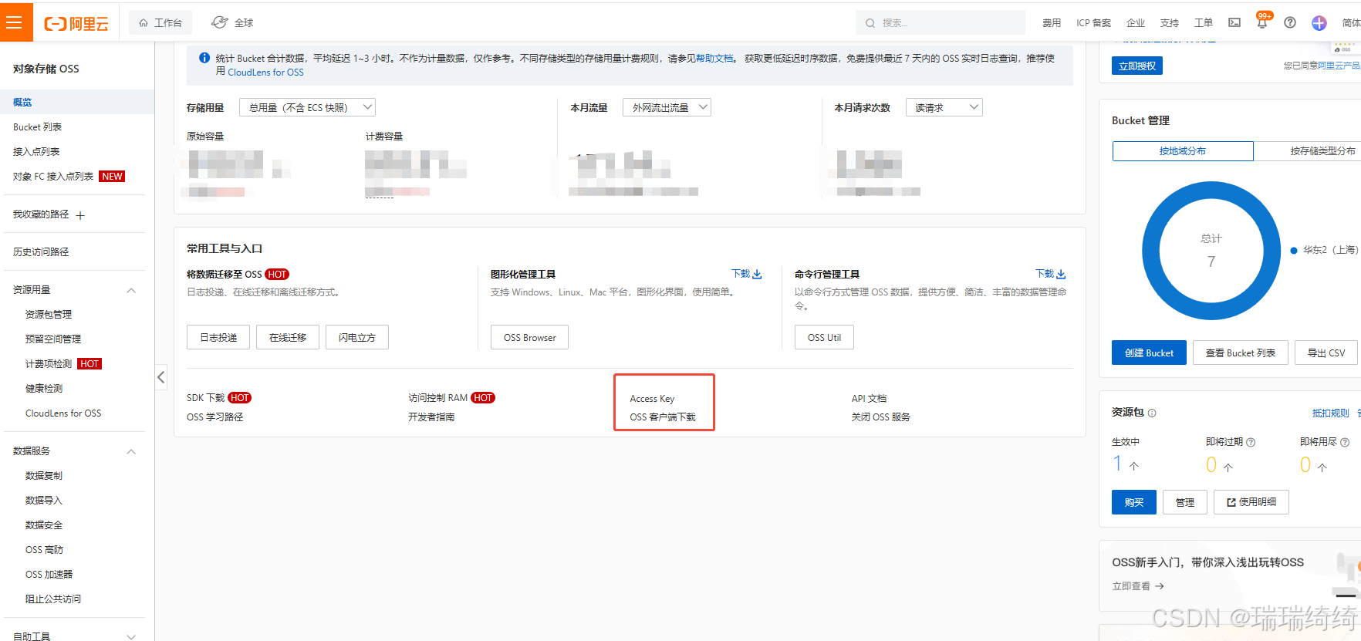
Task: Collapse the 资源用量 section
Action: coord(131,290)
